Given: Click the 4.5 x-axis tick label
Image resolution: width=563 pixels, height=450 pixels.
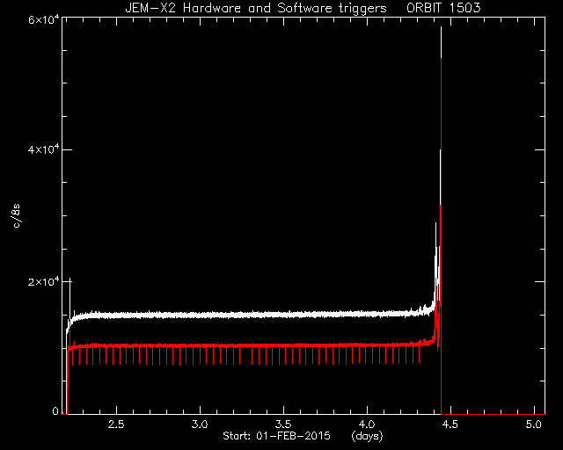Looking at the screenshot, I should tap(450, 425).
